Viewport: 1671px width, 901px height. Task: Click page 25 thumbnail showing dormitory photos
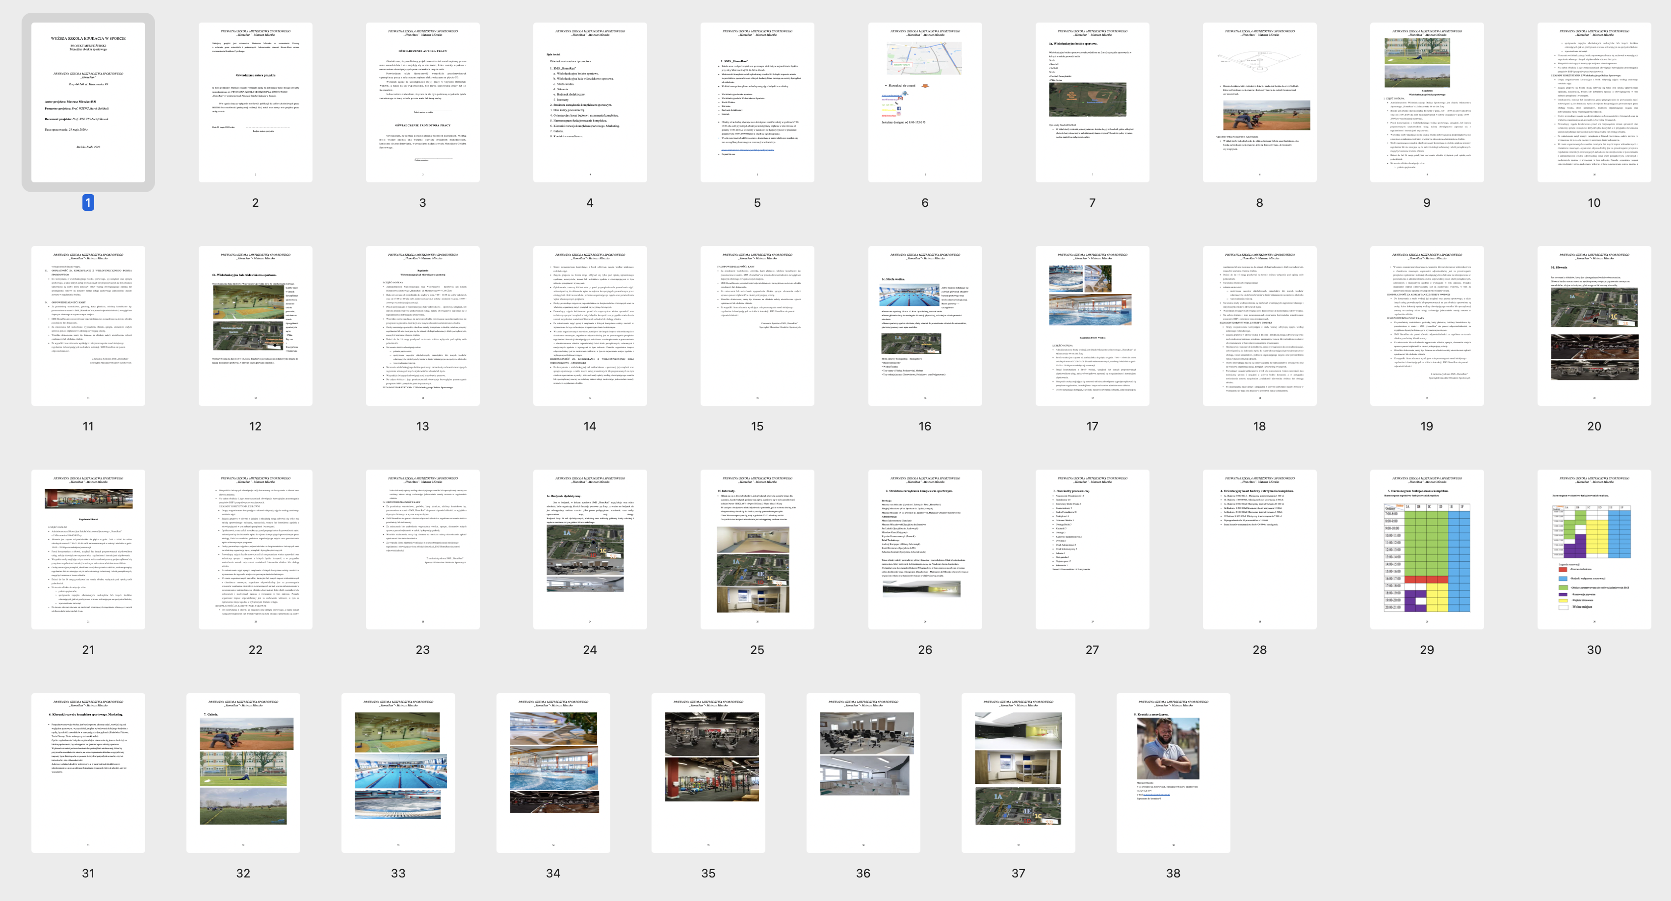pyautogui.click(x=757, y=550)
